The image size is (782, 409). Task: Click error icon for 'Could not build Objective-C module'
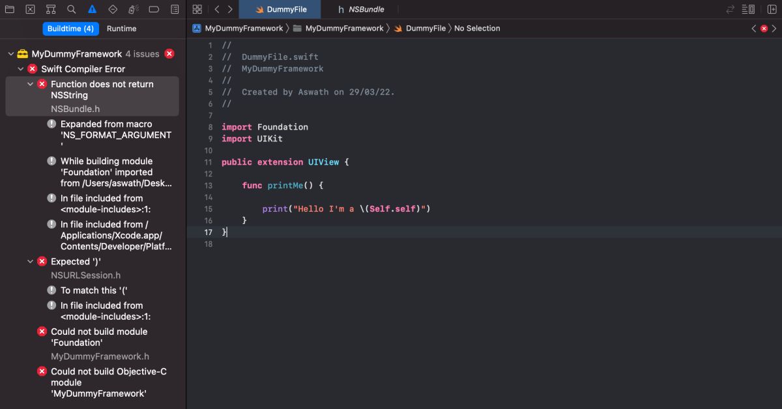point(42,372)
